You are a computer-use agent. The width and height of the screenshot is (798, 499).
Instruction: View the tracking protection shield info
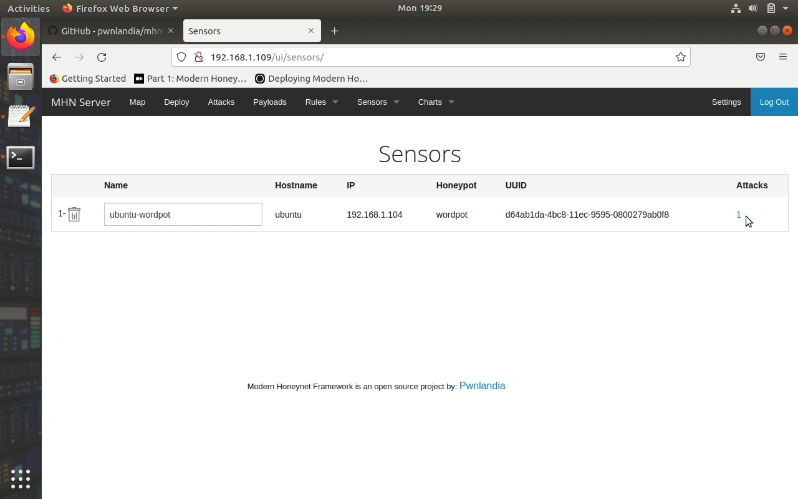[x=181, y=57]
